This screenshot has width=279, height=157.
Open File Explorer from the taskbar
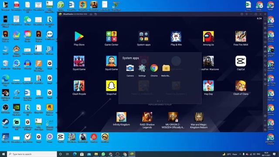96,154
